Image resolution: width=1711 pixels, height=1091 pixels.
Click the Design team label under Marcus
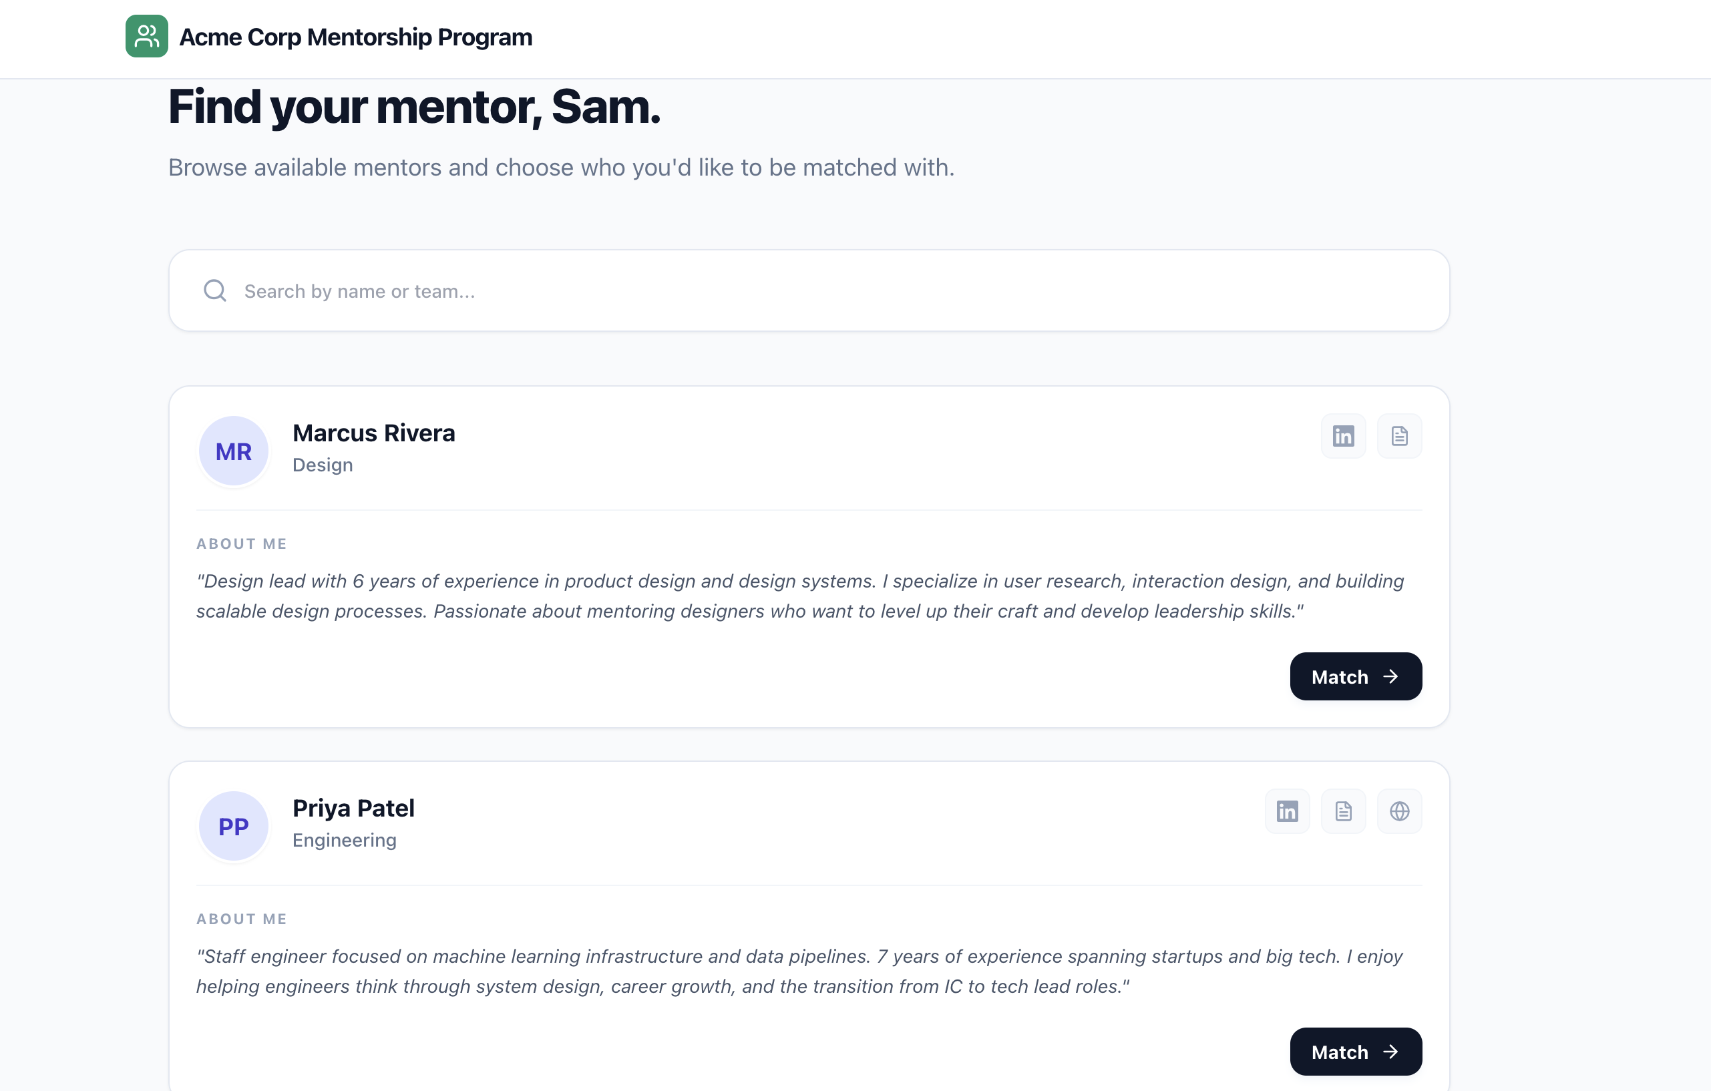tap(323, 465)
